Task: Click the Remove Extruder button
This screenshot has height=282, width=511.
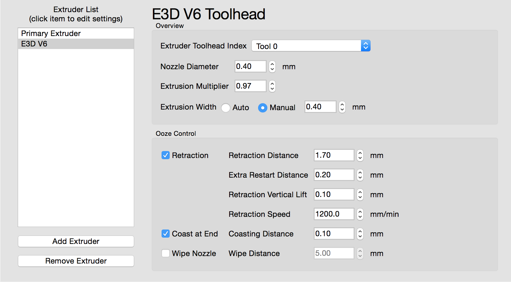Action: [76, 261]
